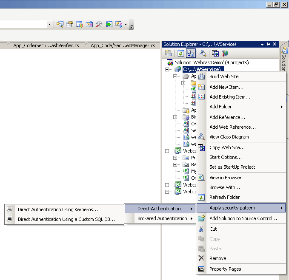Image resolution: width=289 pixels, height=280 pixels.
Task: Choose View Class Diagram menu entry
Action: [x=241, y=137]
